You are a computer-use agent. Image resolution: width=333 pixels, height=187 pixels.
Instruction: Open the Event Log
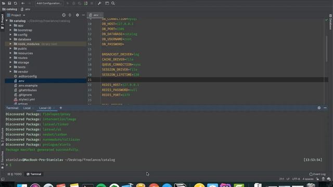point(317,174)
